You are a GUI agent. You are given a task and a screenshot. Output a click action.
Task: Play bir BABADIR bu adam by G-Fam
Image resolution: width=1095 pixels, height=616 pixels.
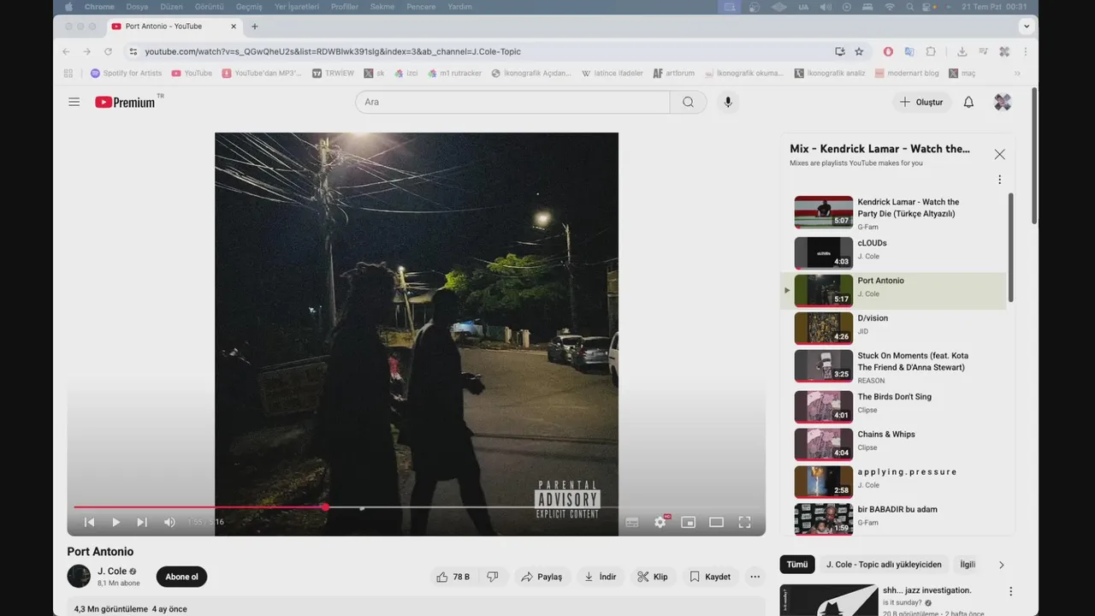point(894,518)
